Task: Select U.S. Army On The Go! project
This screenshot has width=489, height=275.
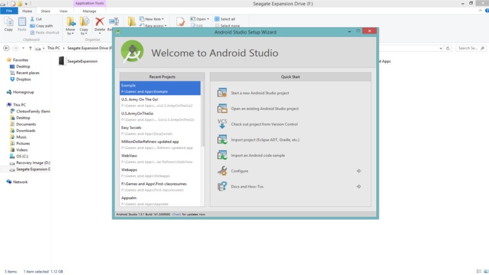Action: (160, 102)
